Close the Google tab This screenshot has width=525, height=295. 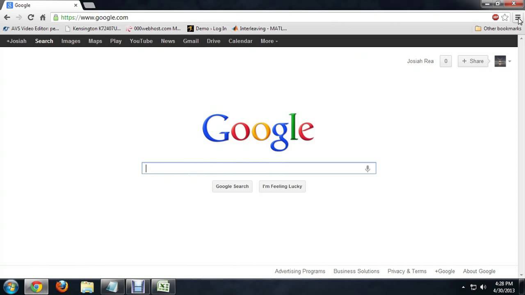[75, 5]
